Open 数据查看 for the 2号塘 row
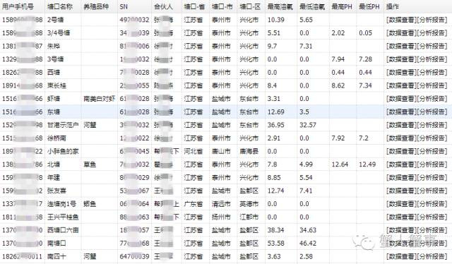The height and width of the screenshot is (264, 452). click(402, 20)
